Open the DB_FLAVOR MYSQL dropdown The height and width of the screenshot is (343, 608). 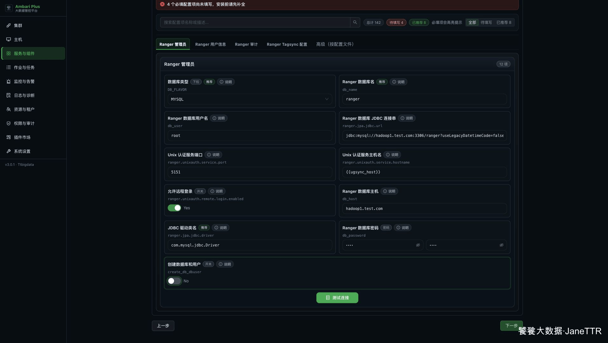[x=250, y=99]
